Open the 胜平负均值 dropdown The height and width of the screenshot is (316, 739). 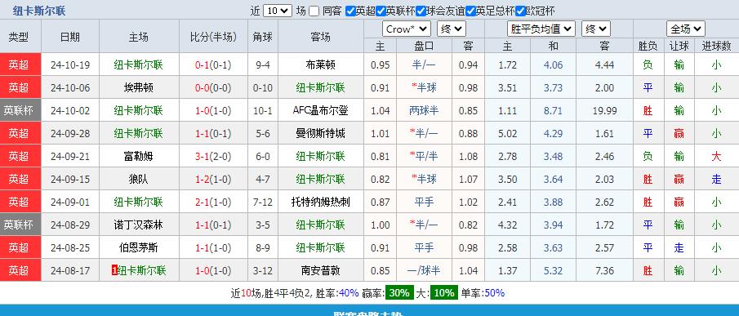541,29
